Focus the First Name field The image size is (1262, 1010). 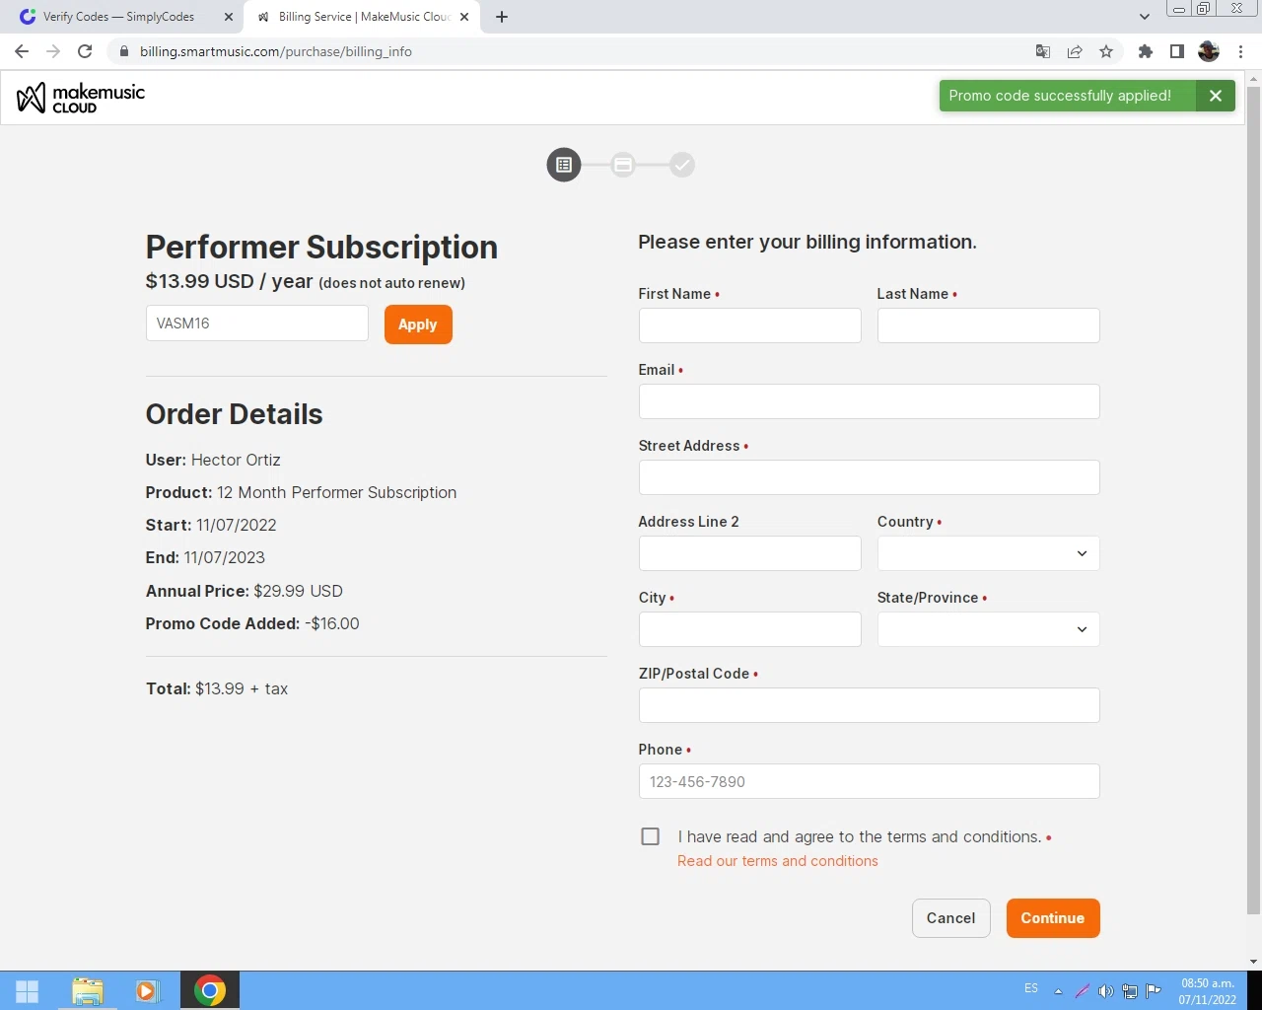pyautogui.click(x=750, y=325)
